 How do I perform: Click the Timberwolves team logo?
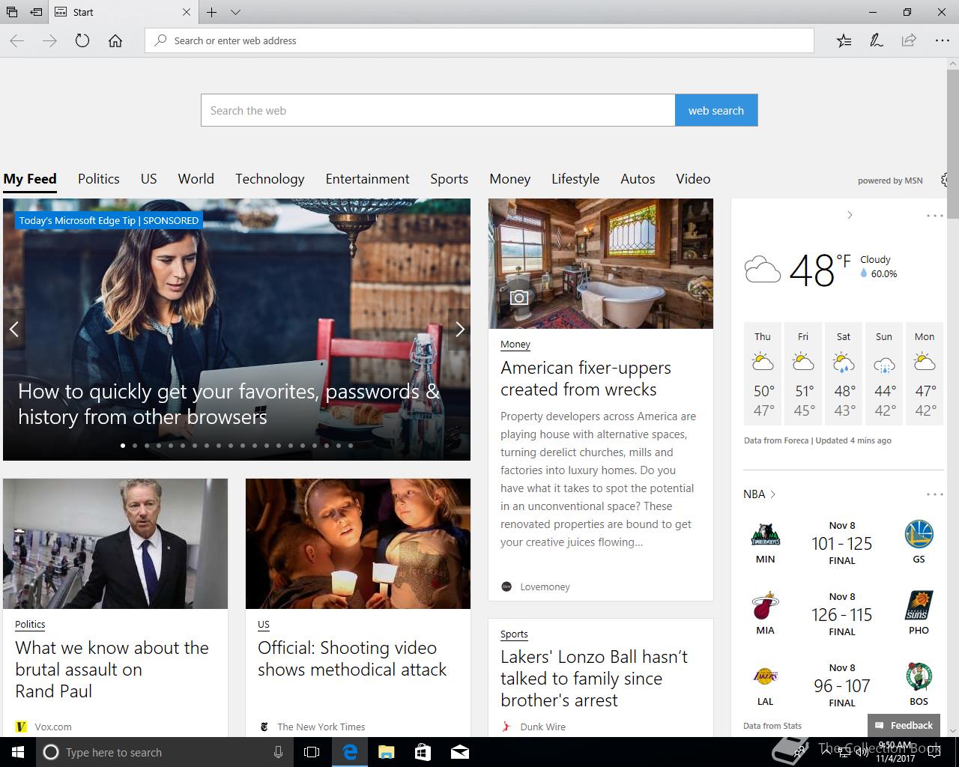click(765, 535)
